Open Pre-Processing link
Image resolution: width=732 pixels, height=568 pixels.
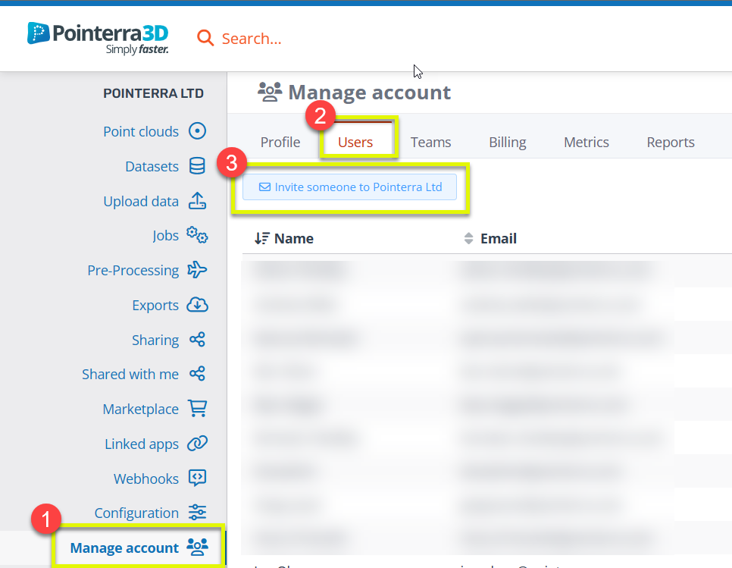133,271
